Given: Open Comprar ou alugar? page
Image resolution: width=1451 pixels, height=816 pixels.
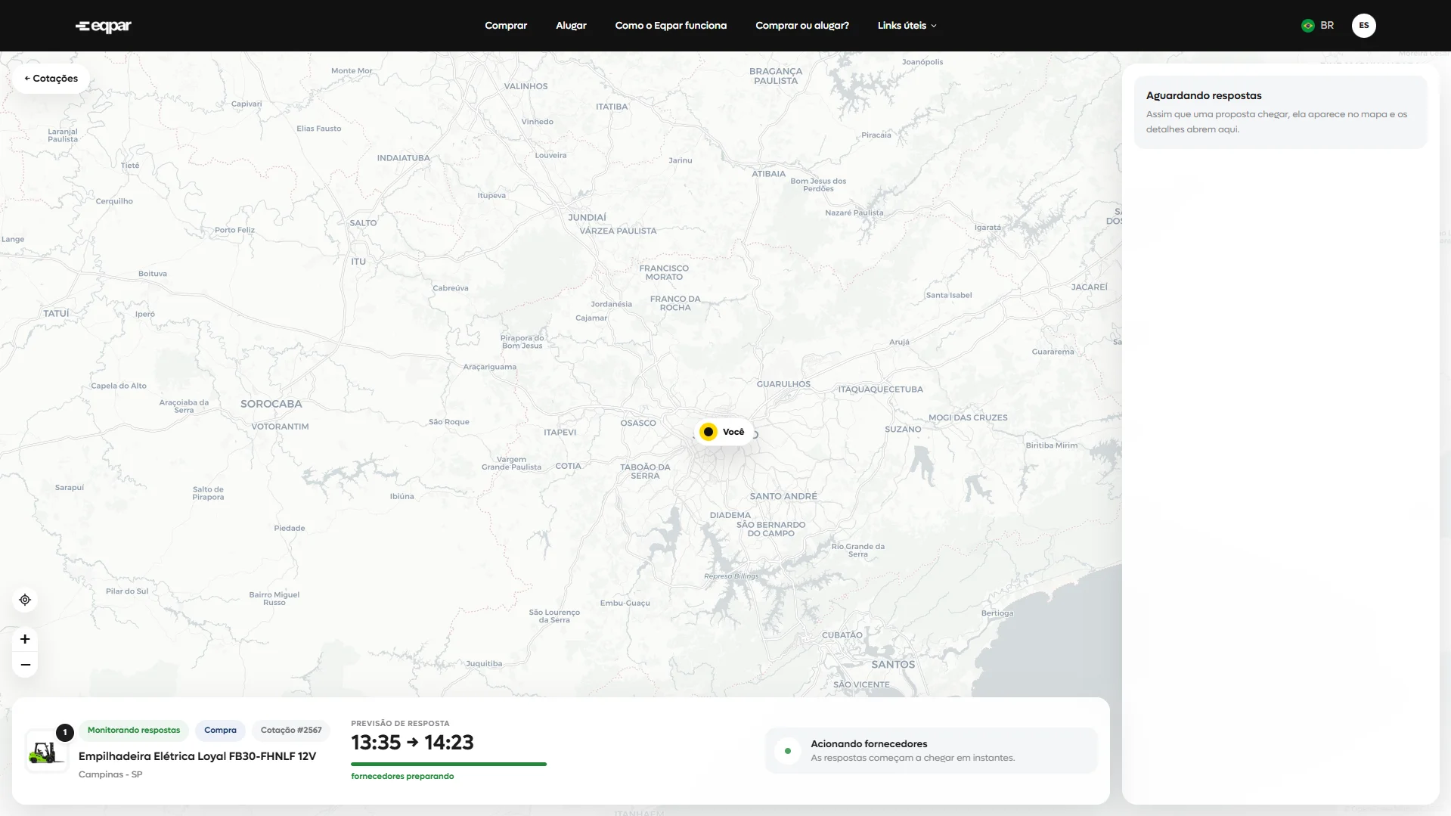Looking at the screenshot, I should pos(802,26).
